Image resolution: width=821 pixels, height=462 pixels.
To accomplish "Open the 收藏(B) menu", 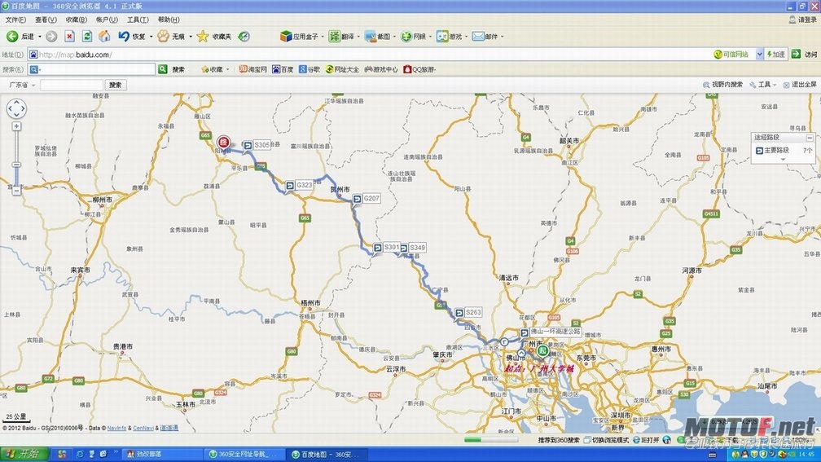I will click(76, 20).
